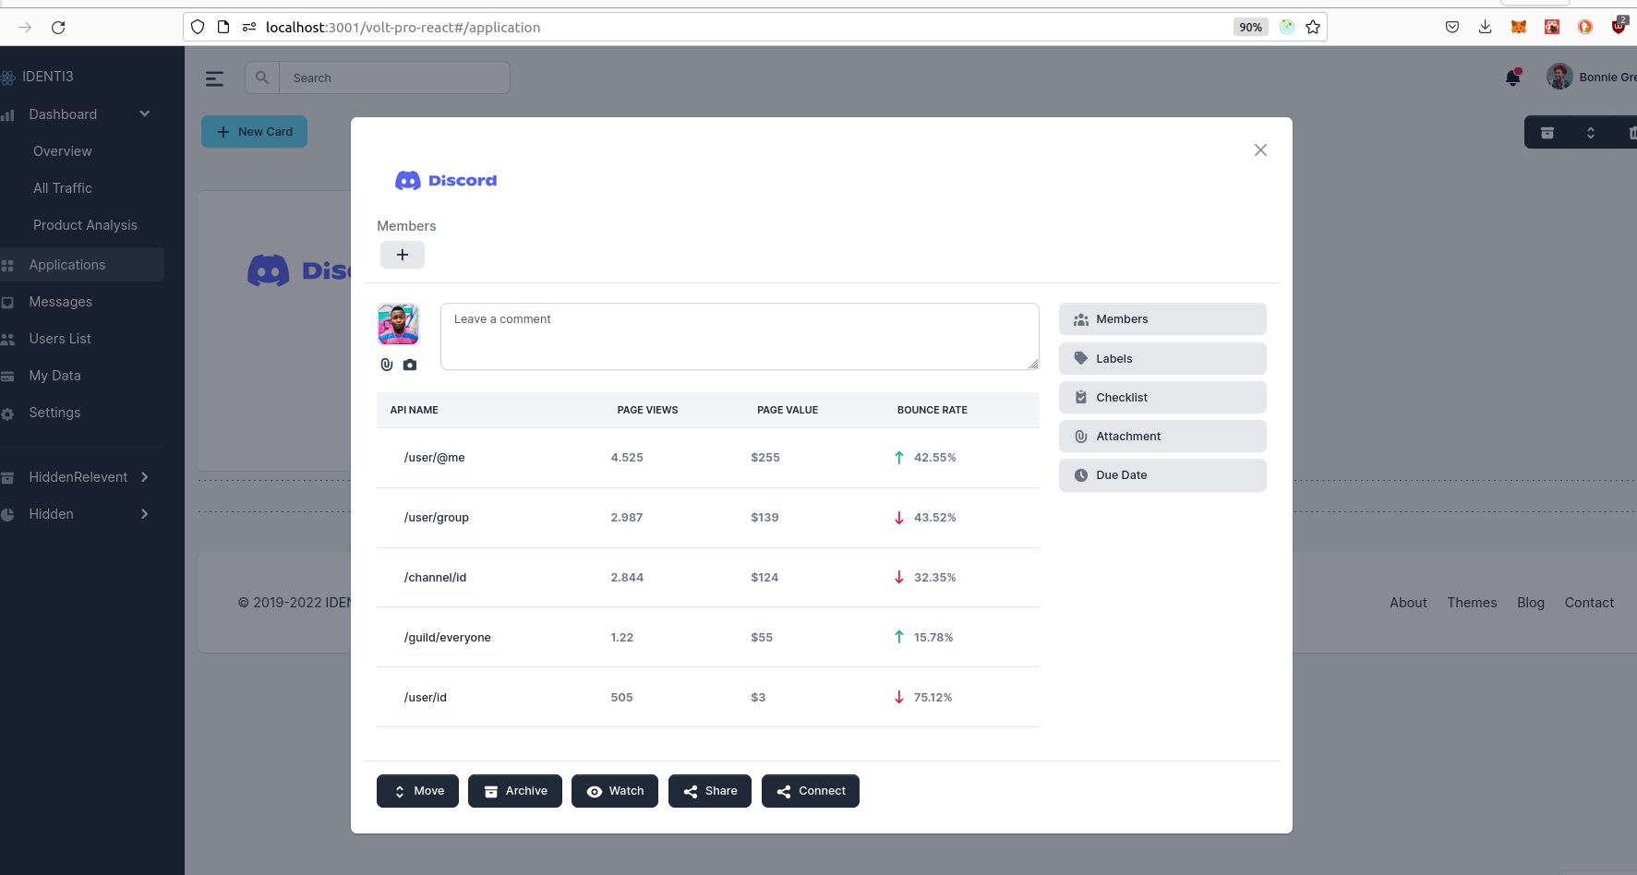
Task: Click the PAGE VIEWS column header
Action: click(647, 410)
